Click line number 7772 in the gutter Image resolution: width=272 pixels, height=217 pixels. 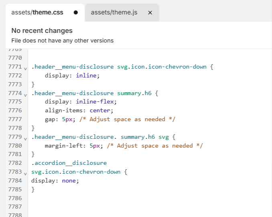point(14,75)
